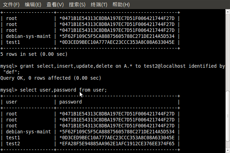Click the scrollbar track above the thumb
This screenshot has width=230, height=153.
coord(227,53)
